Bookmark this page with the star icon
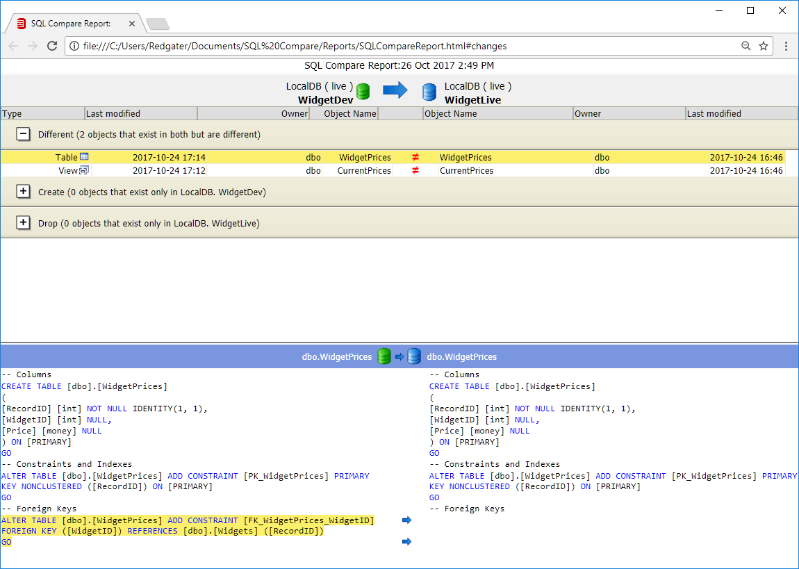The image size is (799, 569). pyautogui.click(x=764, y=46)
